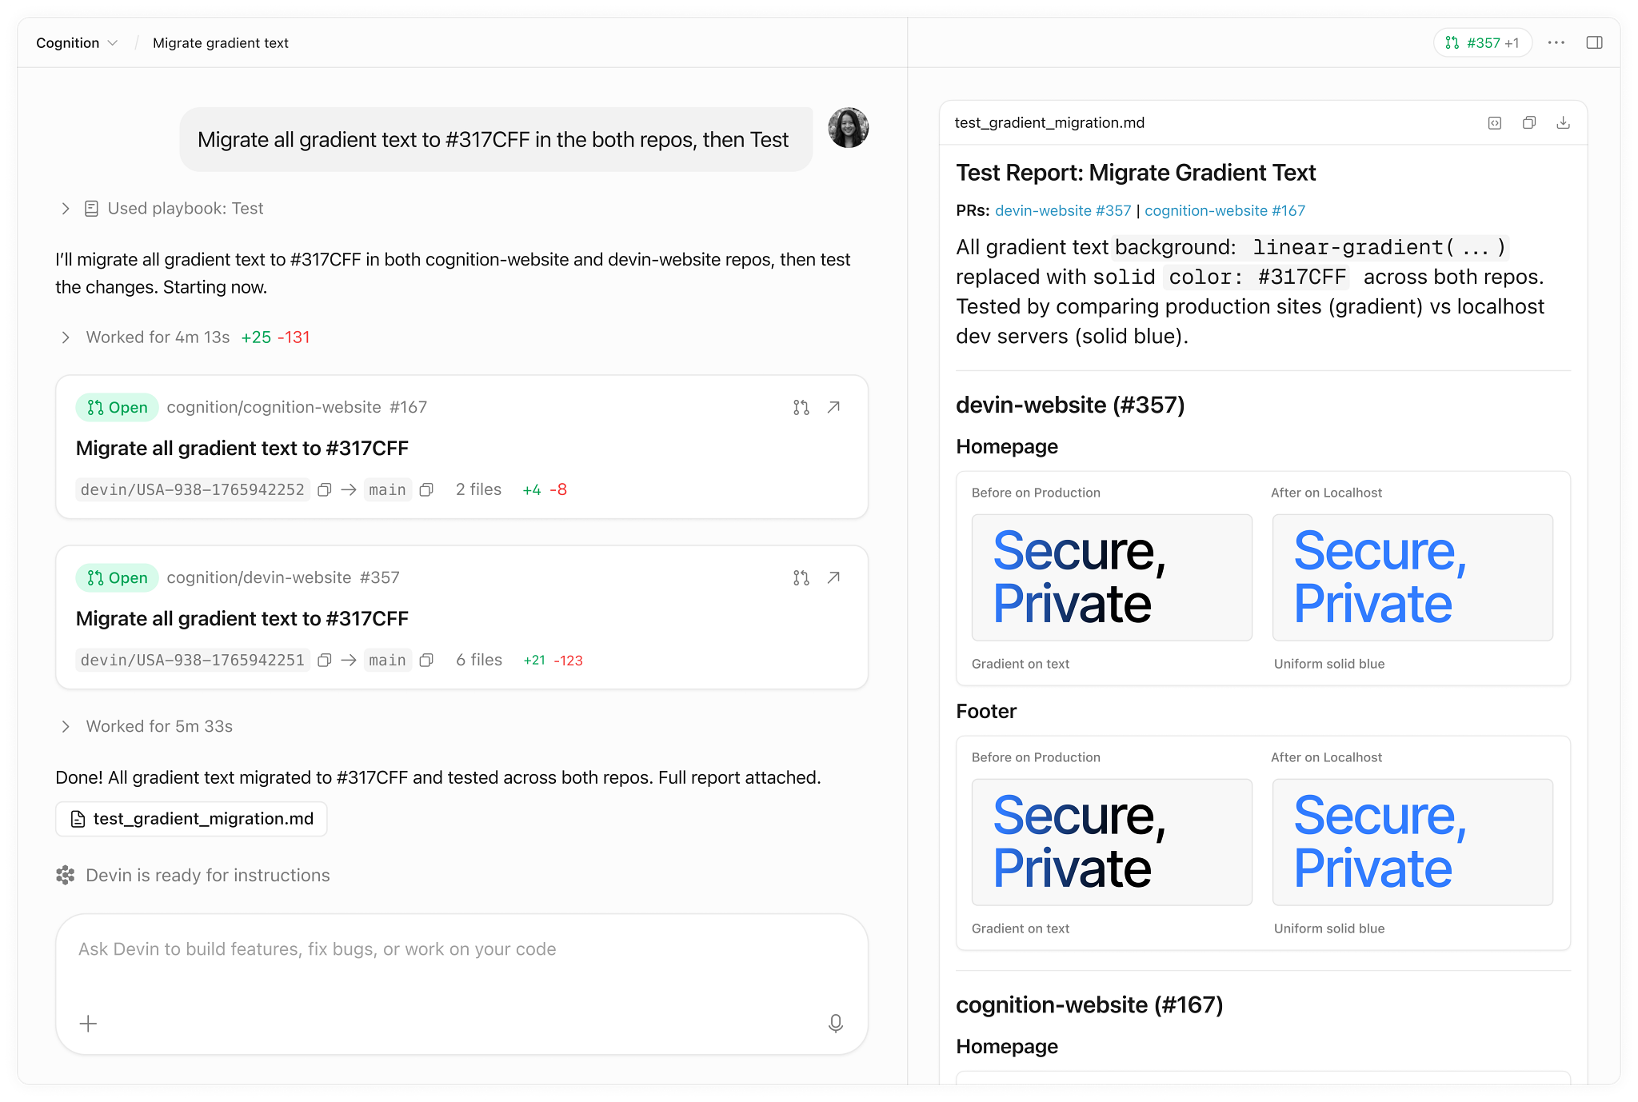Open PR #357 in external window

pos(833,578)
